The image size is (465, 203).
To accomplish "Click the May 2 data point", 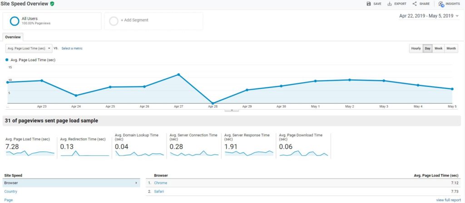I will tap(350, 80).
